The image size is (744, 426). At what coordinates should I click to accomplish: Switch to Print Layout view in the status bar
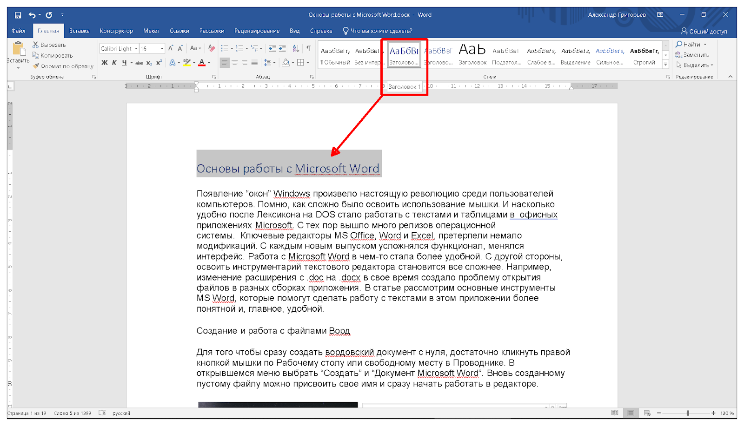coord(631,413)
